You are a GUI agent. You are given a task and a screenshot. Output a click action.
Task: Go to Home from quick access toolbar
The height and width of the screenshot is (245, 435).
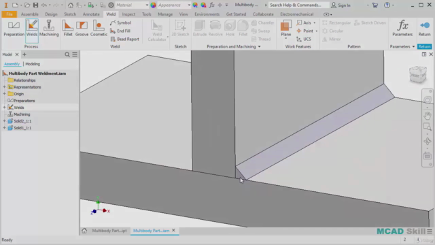71,5
